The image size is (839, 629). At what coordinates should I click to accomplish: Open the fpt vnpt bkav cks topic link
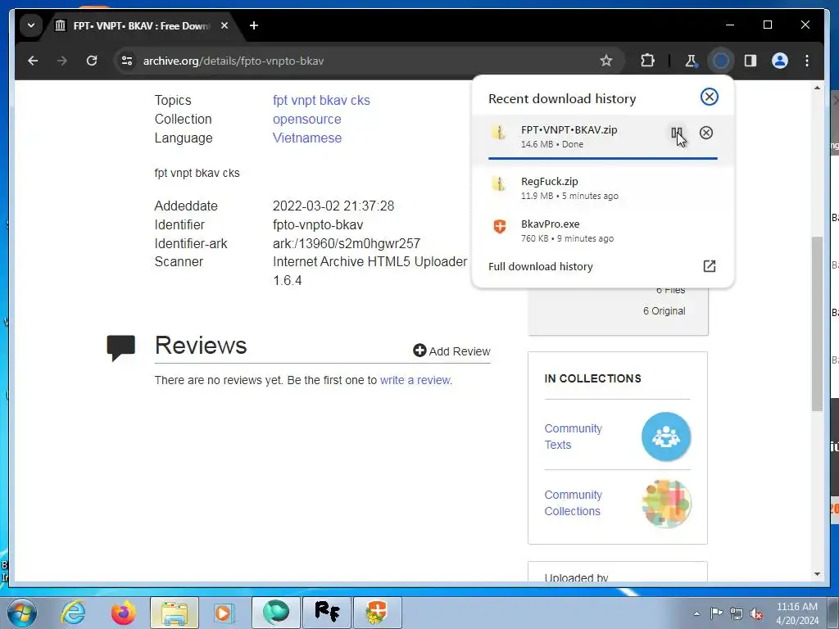(x=321, y=100)
